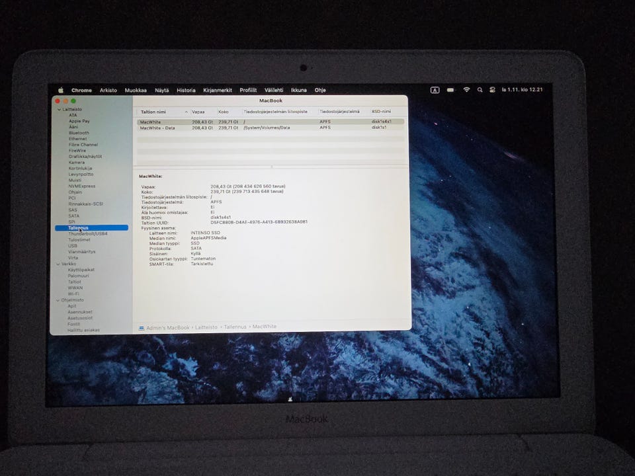Select the MacWhite volume row

coord(270,122)
